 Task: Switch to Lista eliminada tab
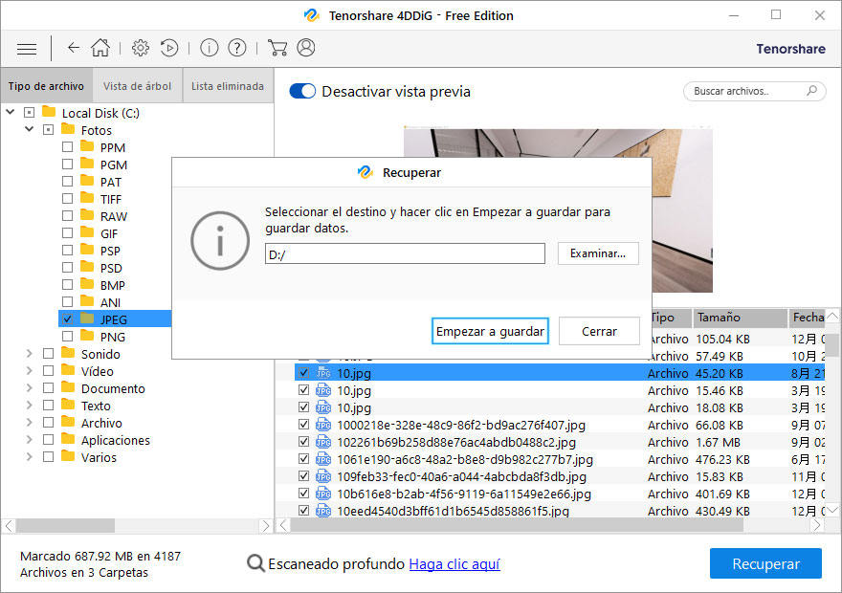tap(228, 86)
